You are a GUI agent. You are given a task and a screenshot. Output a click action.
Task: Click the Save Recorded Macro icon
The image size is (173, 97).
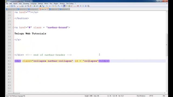click(89, 6)
